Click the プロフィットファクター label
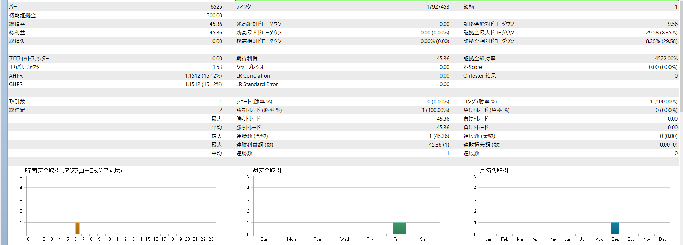This screenshot has width=683, height=245. click(29, 59)
